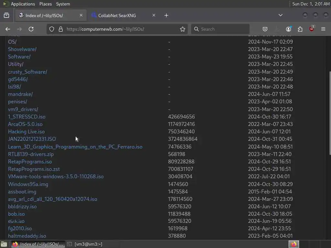The height and width of the screenshot is (248, 331).
Task: Open the Applications menu
Action: [23, 4]
